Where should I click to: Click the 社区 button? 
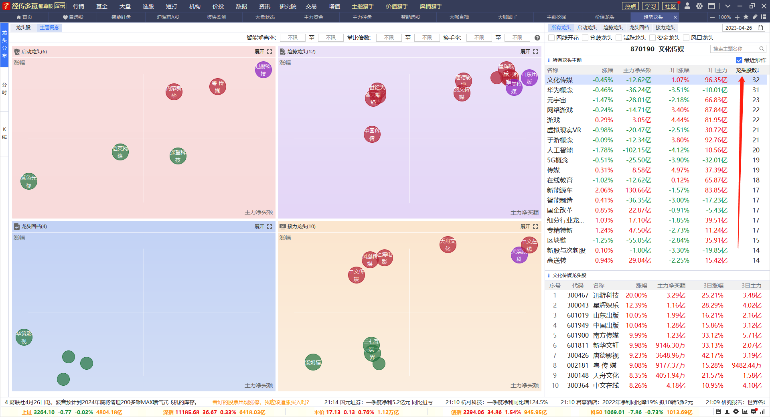click(x=671, y=6)
